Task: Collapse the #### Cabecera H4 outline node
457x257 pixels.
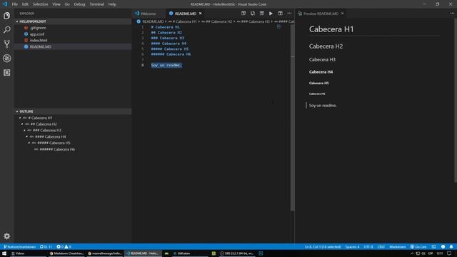Action: click(x=27, y=136)
